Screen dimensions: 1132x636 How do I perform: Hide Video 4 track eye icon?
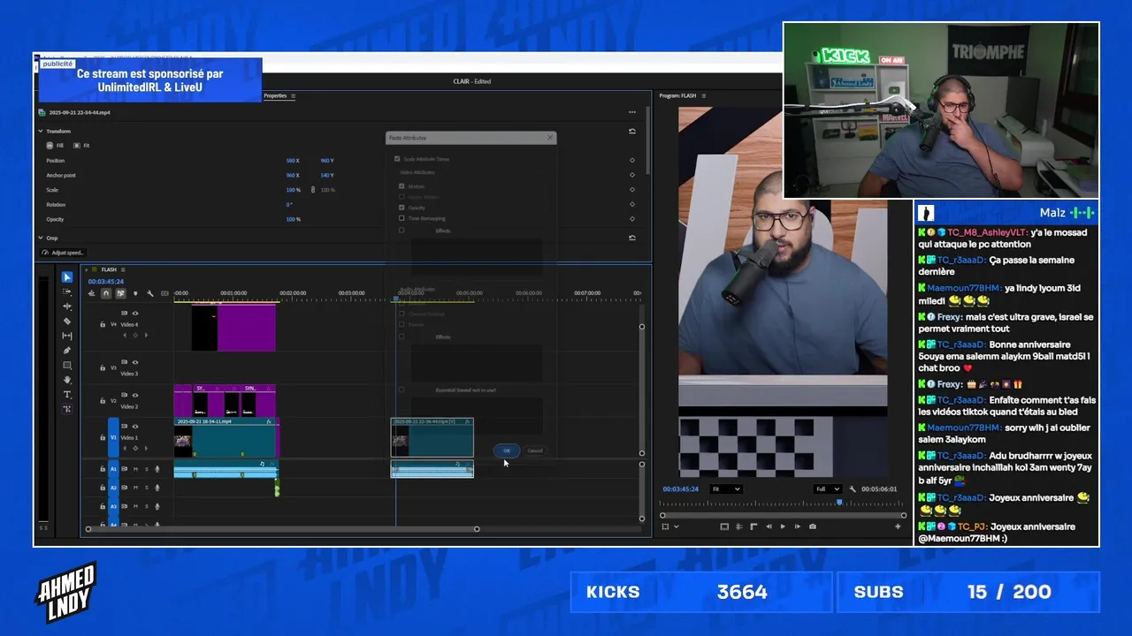pos(135,313)
